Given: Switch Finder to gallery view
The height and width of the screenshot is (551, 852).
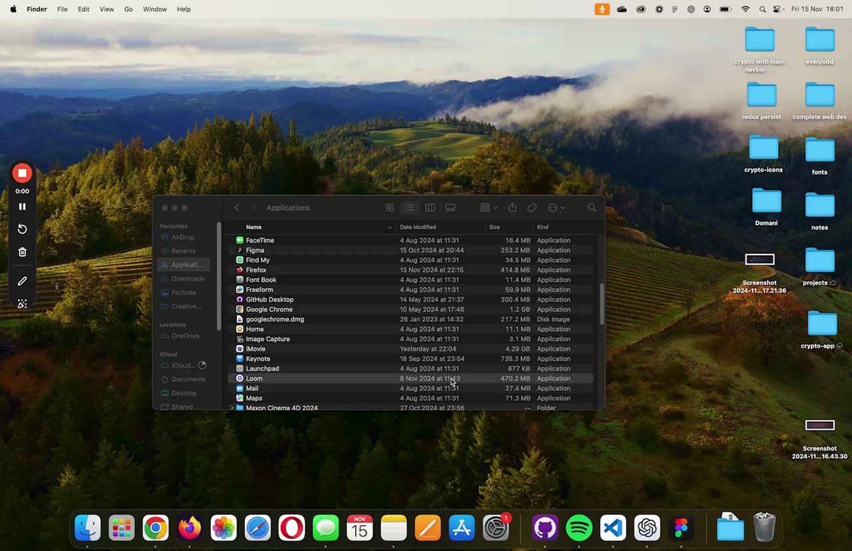Looking at the screenshot, I should (450, 208).
